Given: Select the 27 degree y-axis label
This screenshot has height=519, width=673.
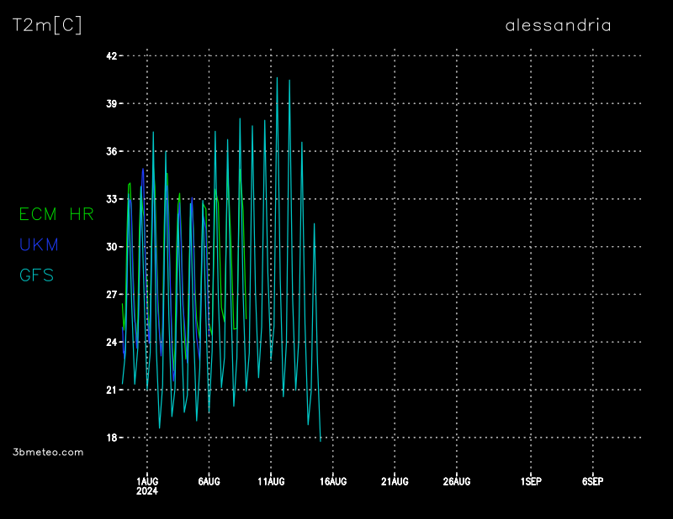Looking at the screenshot, I should tap(109, 295).
